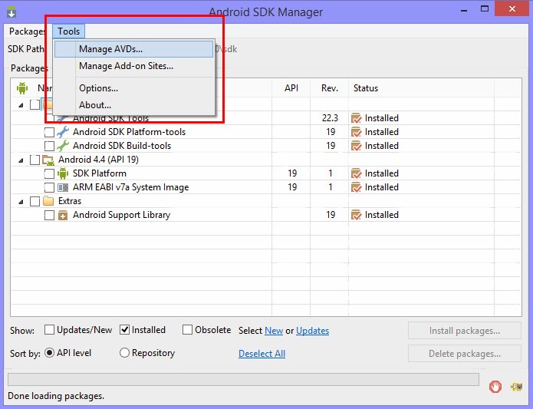Select the ARM EABI v7a System Image text

pos(131,187)
